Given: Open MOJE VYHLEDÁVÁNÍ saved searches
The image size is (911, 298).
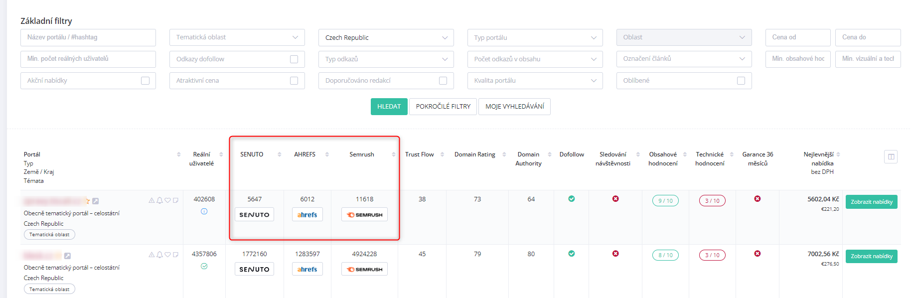Looking at the screenshot, I should coord(514,107).
